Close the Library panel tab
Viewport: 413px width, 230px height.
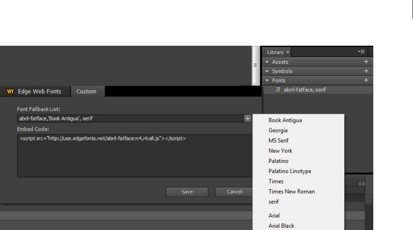pyautogui.click(x=288, y=52)
